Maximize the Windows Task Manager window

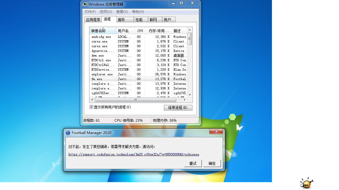tap(181, 3)
